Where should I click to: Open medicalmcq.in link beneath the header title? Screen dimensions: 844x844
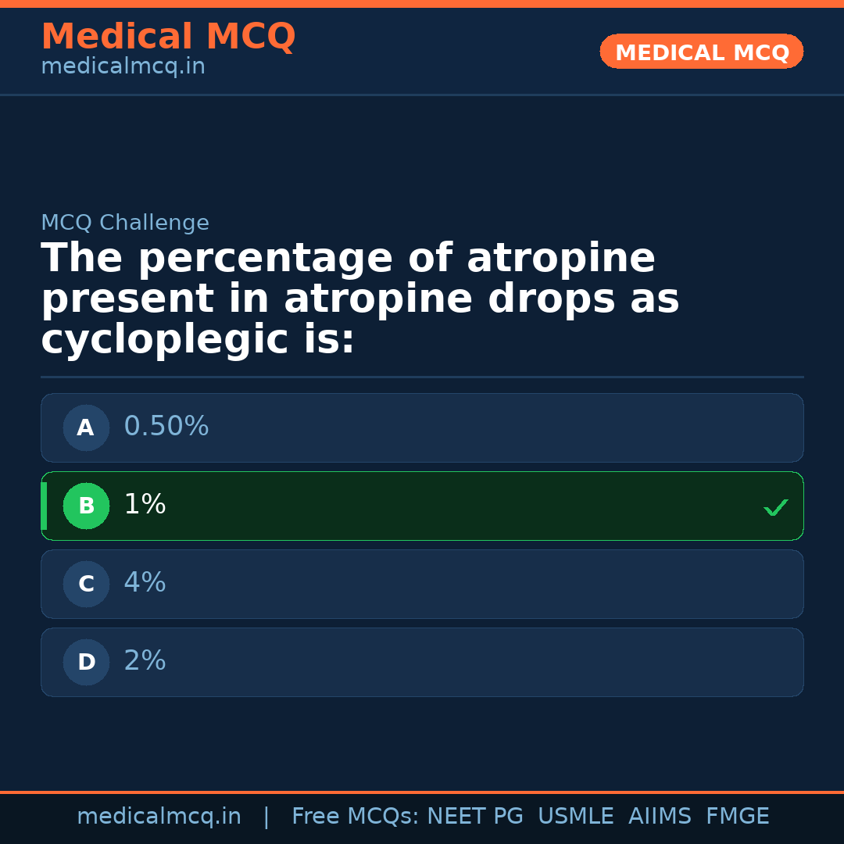point(123,67)
